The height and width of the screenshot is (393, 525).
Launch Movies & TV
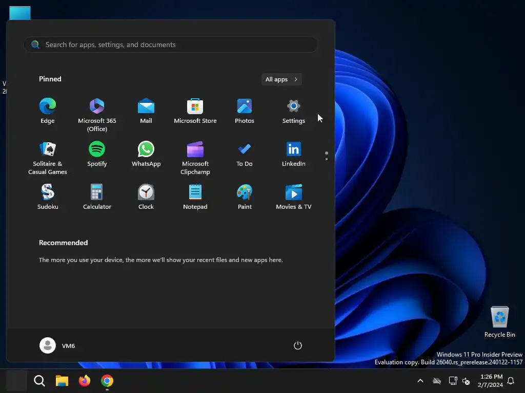pos(294,197)
